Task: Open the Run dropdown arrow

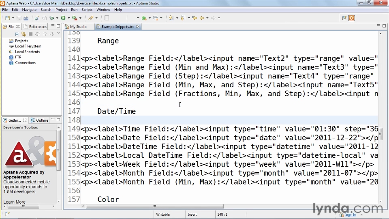Action: [x=69, y=18]
